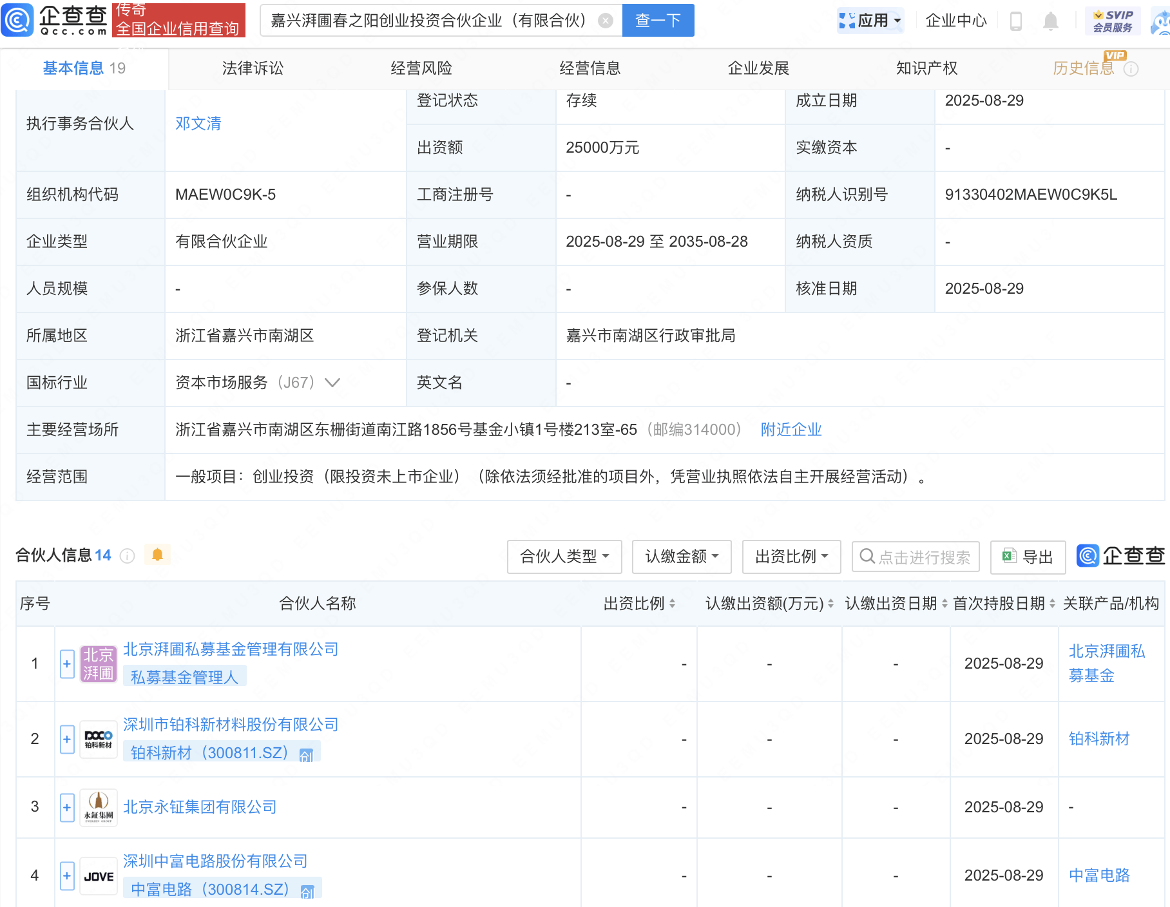The image size is (1170, 907).
Task: Open SVIP 会员服务 in the top right
Action: tap(1113, 20)
